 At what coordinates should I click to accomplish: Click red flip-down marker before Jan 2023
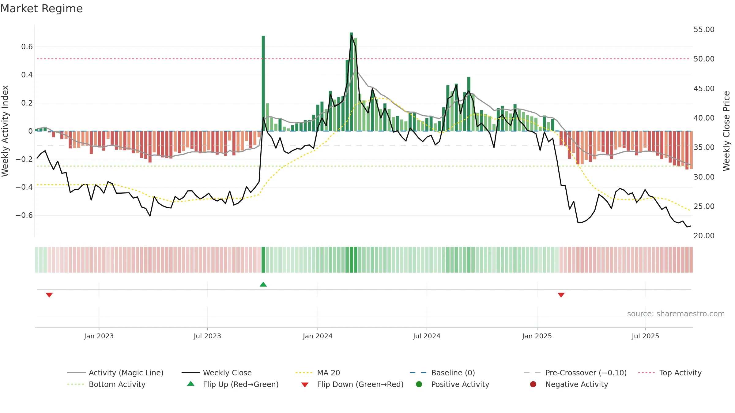click(x=49, y=295)
